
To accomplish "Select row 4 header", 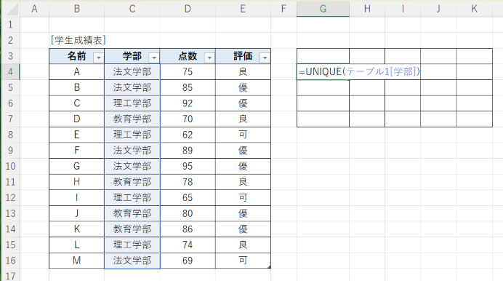I will point(11,71).
